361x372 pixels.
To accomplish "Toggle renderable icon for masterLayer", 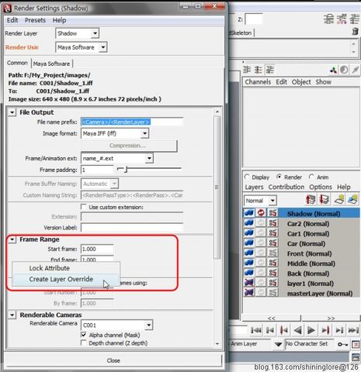I will (249, 293).
